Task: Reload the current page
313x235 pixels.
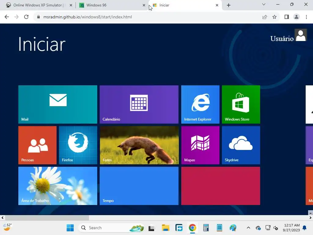Action: (26, 17)
